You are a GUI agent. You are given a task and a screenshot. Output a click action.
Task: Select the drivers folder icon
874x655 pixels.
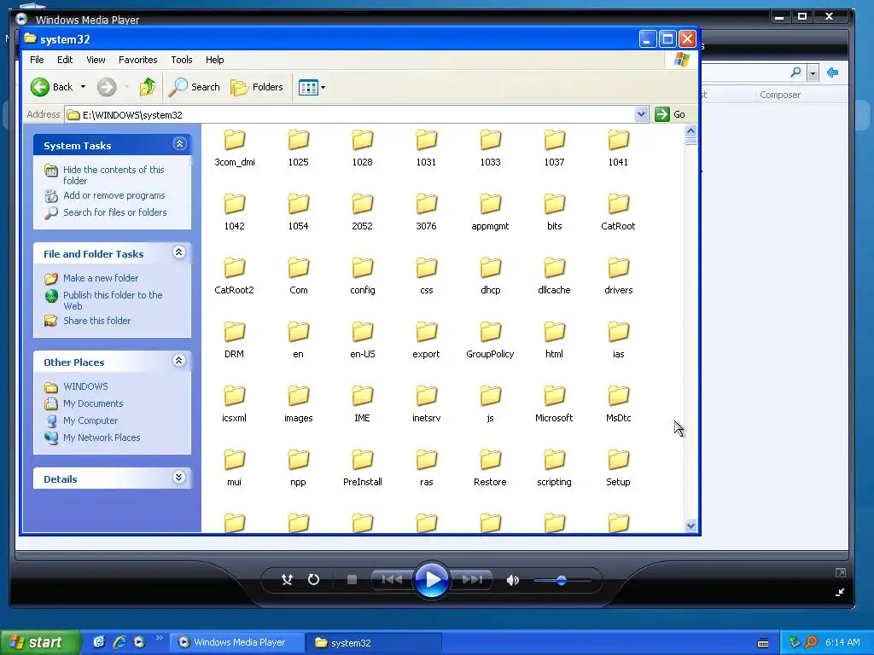pyautogui.click(x=618, y=268)
